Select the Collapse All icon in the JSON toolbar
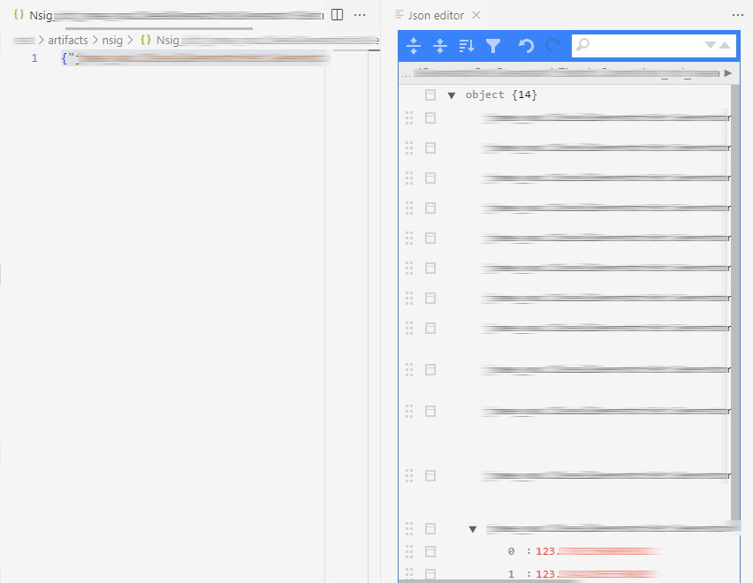 [440, 46]
